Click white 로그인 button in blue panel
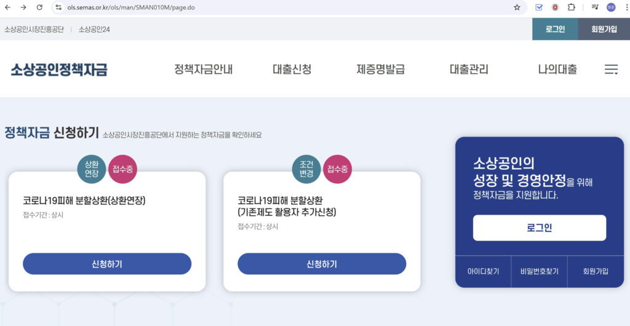The image size is (630, 326). 539,228
